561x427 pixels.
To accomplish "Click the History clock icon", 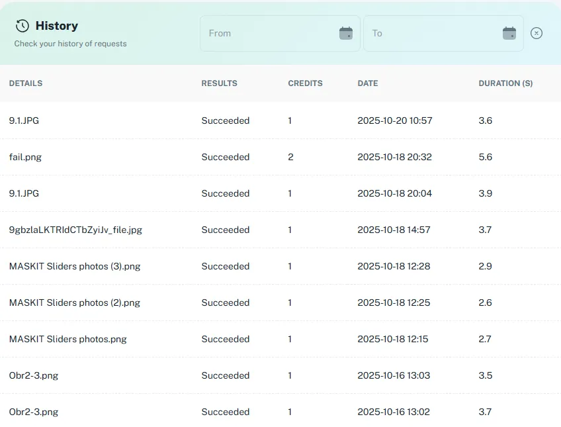I will tap(22, 26).
